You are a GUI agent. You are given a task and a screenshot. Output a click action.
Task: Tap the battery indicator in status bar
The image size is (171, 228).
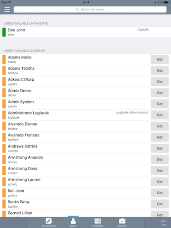[167, 2]
